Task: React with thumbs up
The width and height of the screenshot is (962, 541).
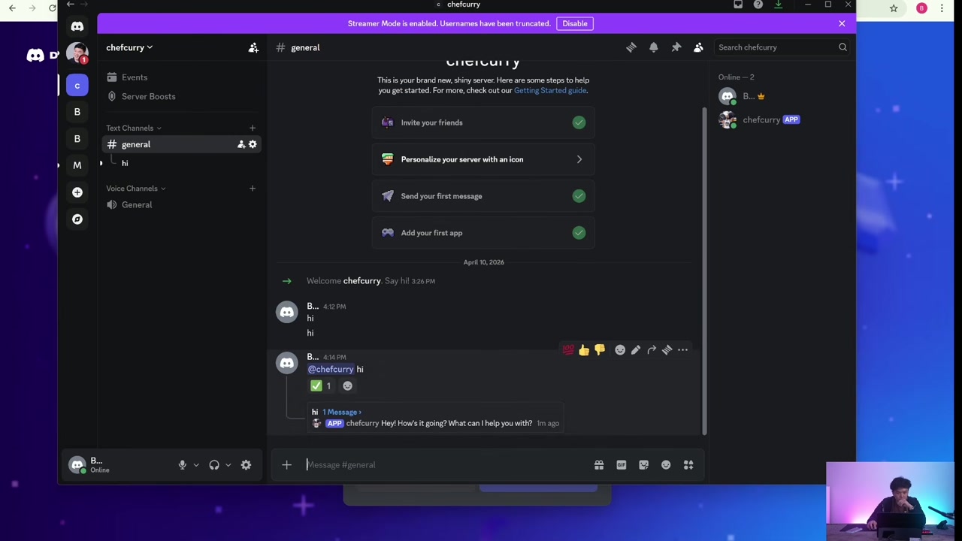Action: (x=584, y=350)
